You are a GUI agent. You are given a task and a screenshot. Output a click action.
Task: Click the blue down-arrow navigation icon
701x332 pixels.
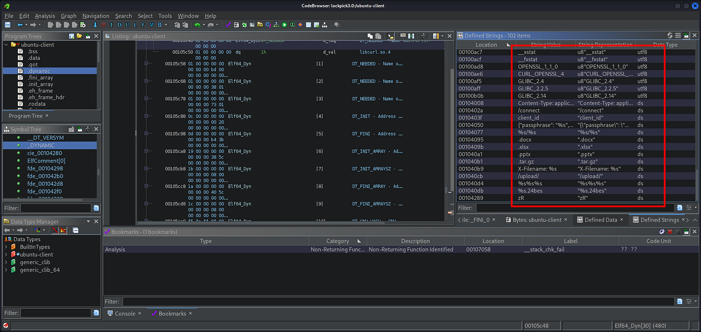(x=95, y=25)
